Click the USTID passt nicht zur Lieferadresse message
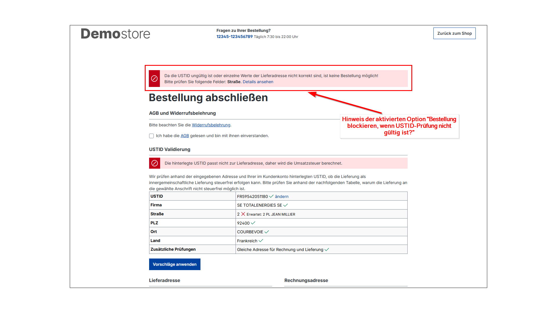557x313 pixels. coord(253,163)
